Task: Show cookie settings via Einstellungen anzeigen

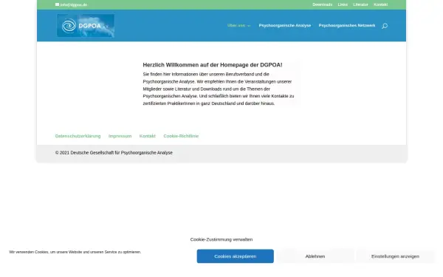Action: pos(395,256)
